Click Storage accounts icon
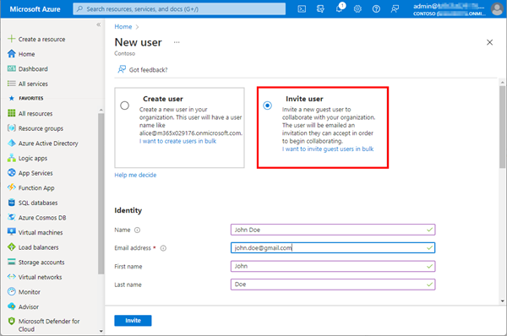 click(11, 262)
